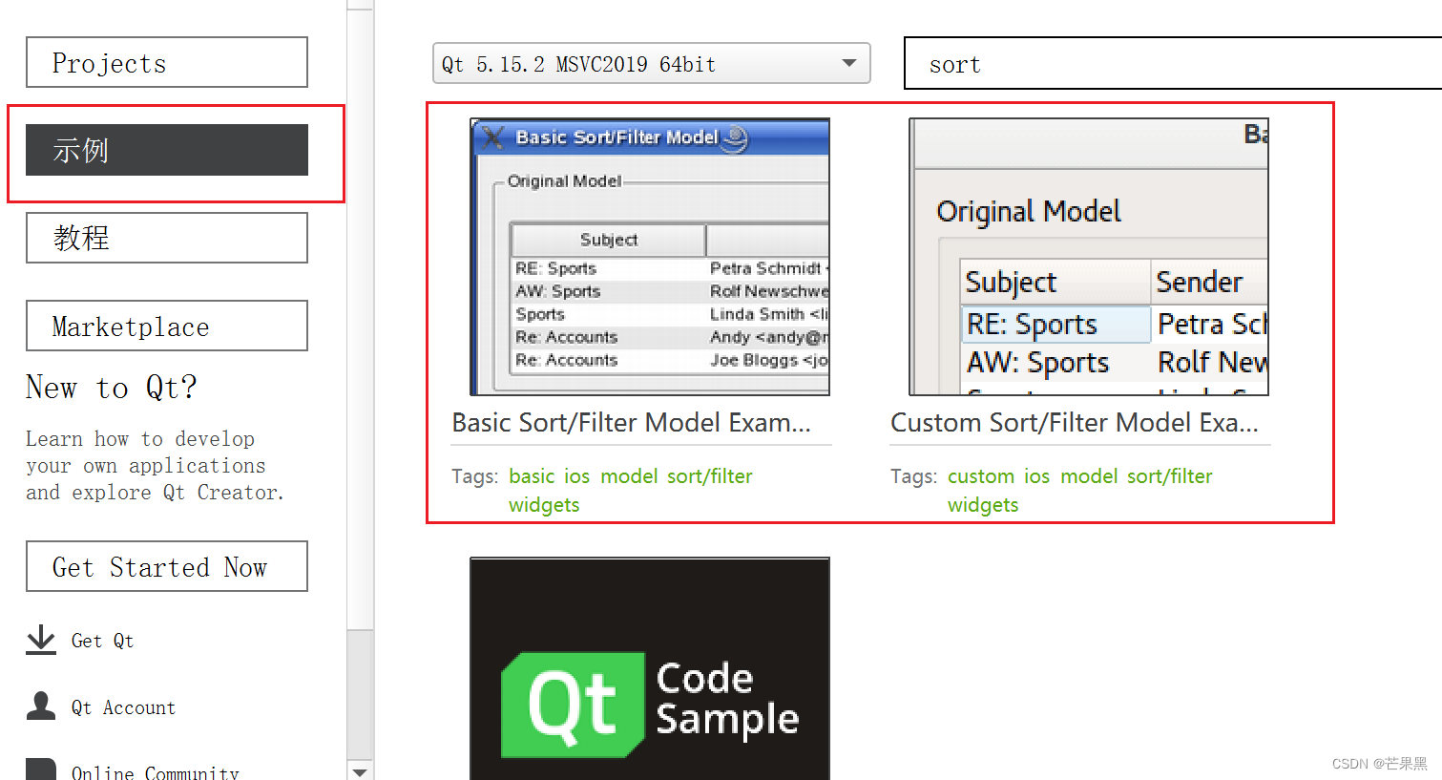This screenshot has height=780, width=1442.
Task: Click the kit selector's dropdown arrow
Action: click(x=848, y=63)
